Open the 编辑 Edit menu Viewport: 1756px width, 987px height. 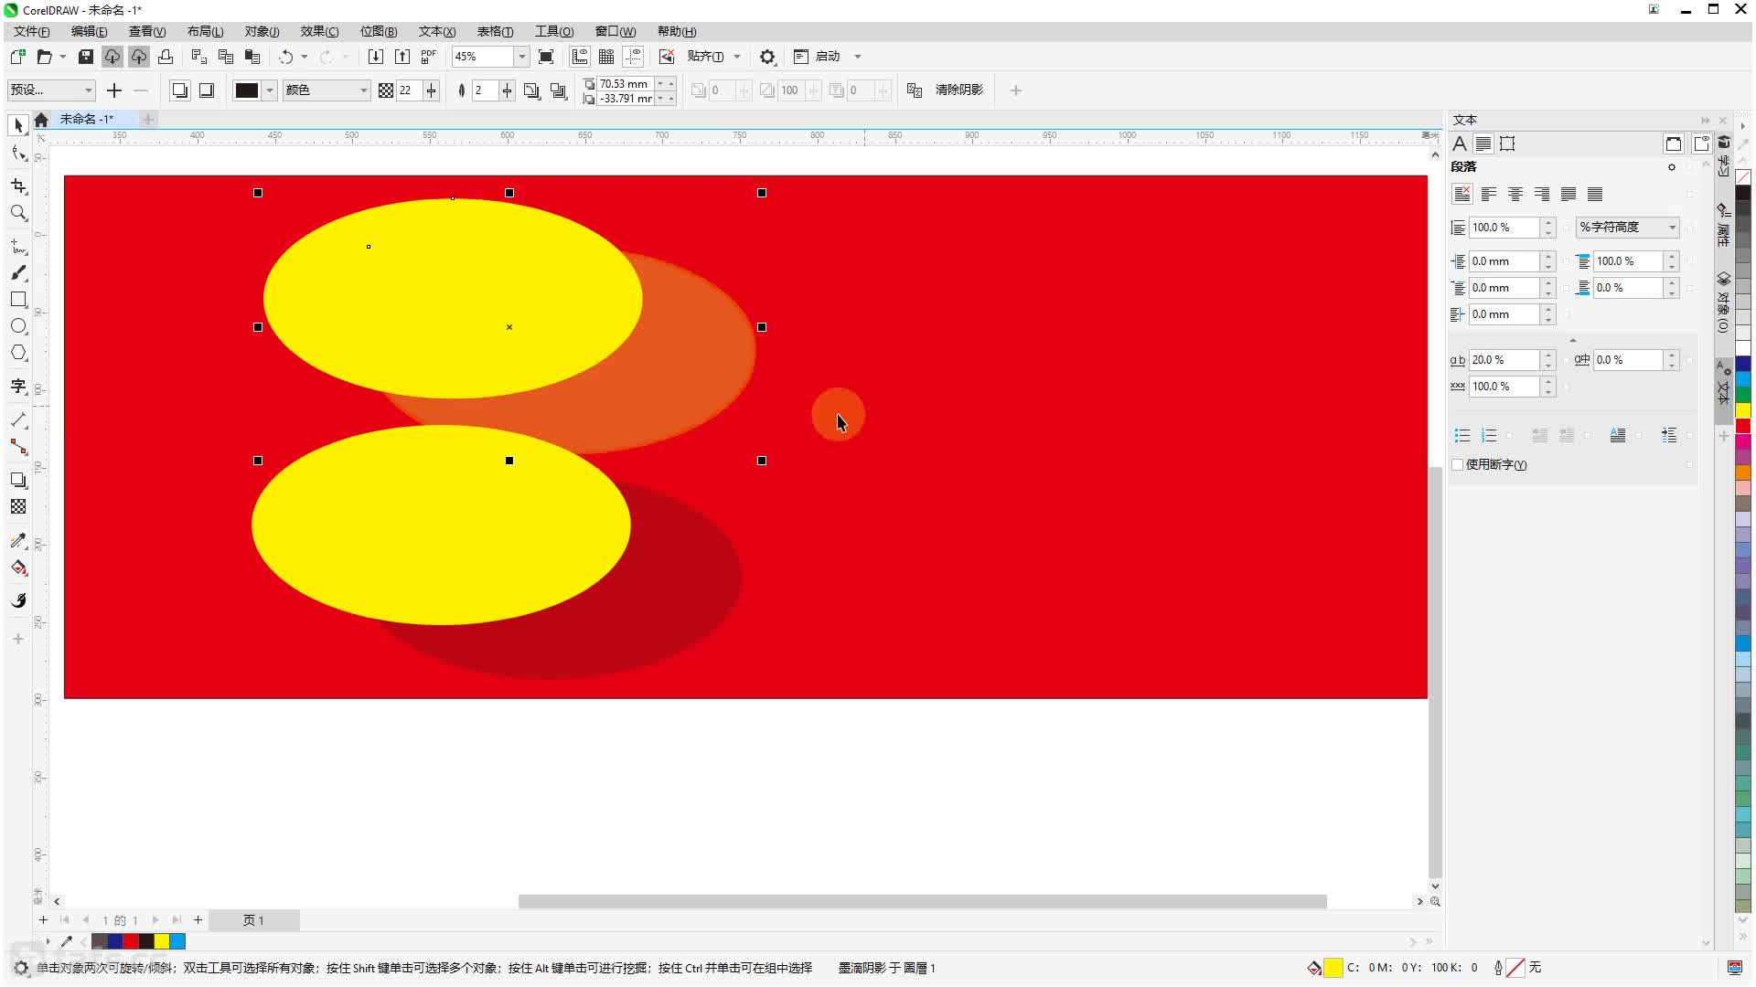click(89, 31)
